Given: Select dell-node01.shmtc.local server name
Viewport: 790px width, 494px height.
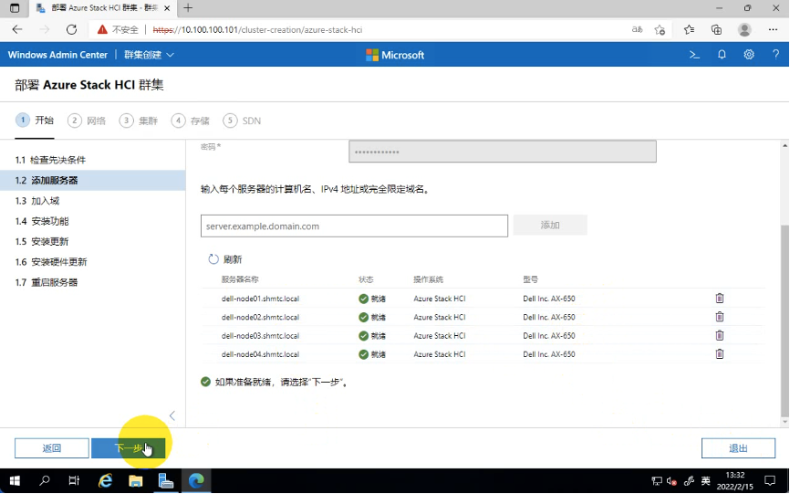Looking at the screenshot, I should coord(260,299).
